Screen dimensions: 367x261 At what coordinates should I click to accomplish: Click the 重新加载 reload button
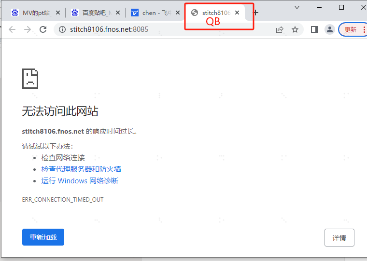pos(43,237)
